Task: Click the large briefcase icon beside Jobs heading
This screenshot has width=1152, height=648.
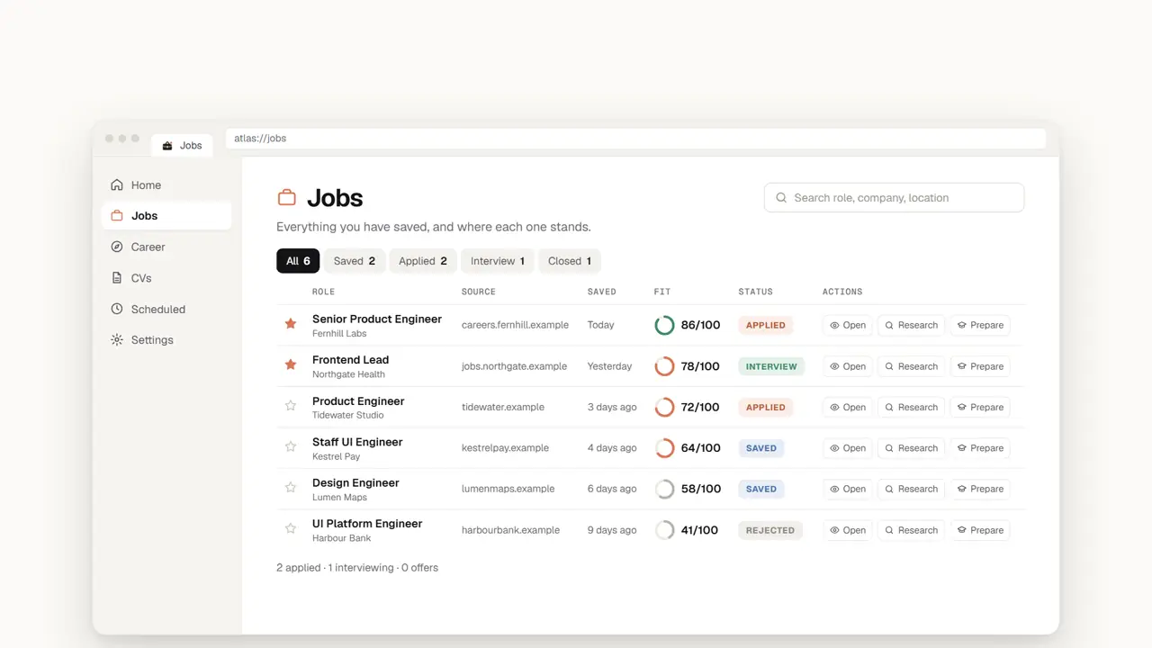Action: (286, 198)
